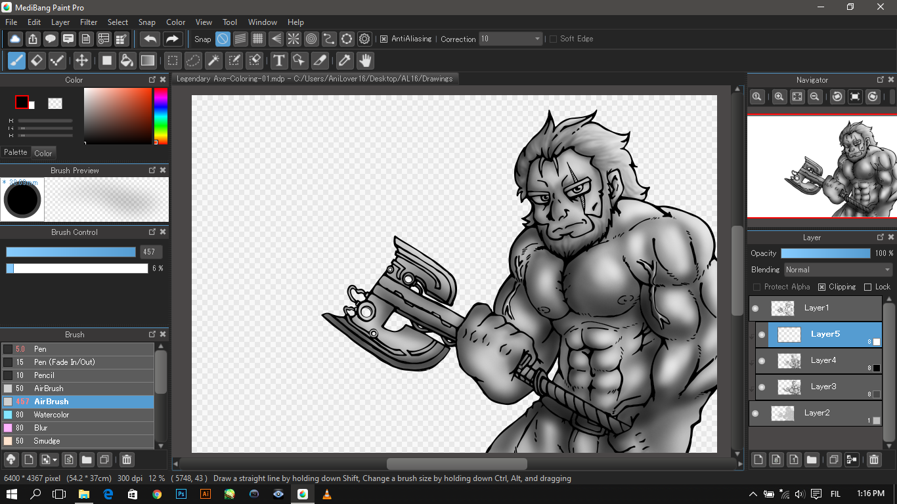Adjust the brush size slider
The image size is (897, 504).
tap(71, 252)
